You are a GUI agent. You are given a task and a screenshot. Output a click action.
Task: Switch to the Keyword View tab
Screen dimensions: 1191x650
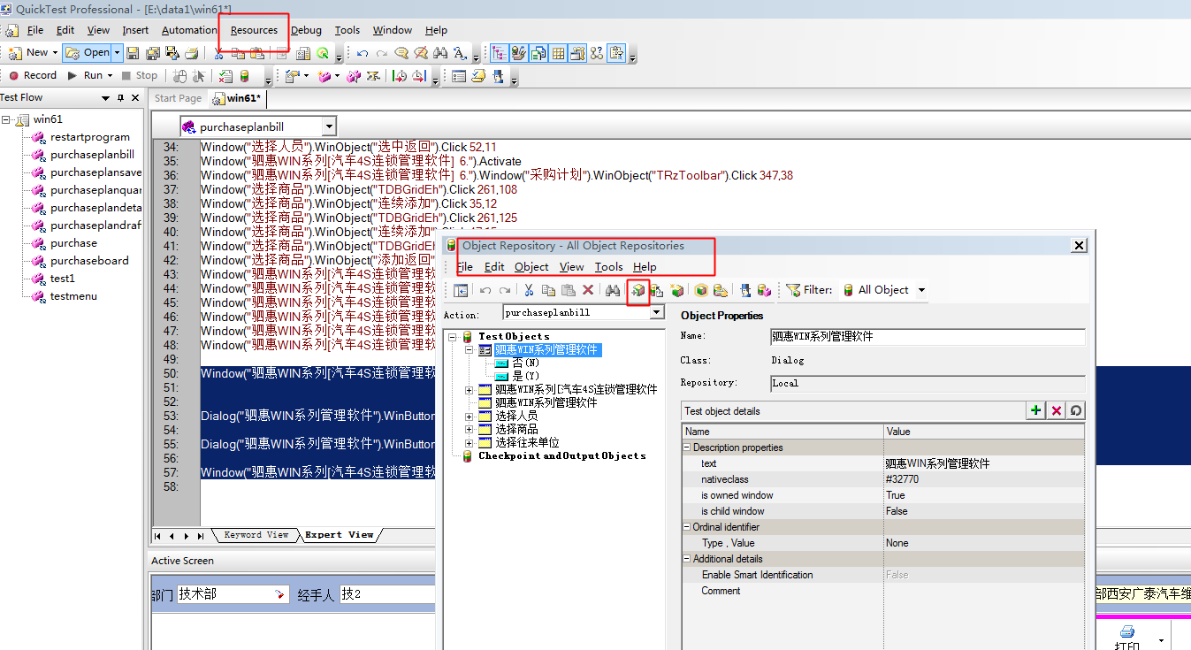click(256, 535)
